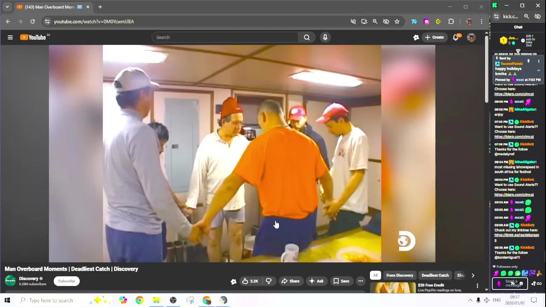Click the YouTube search magnifier button

coord(307,38)
